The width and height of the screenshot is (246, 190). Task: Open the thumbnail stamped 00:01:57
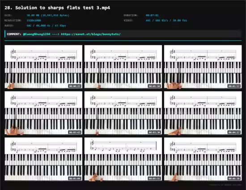coord(203,67)
